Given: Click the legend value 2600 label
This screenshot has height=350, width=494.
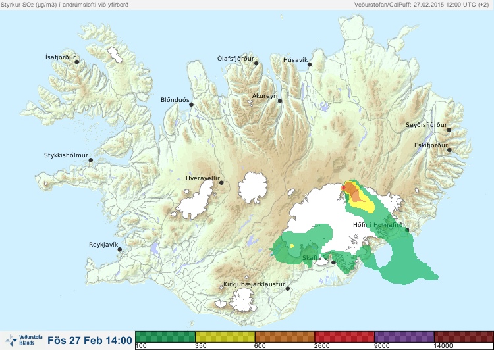Looking at the screenshot, I should pos(321,346).
